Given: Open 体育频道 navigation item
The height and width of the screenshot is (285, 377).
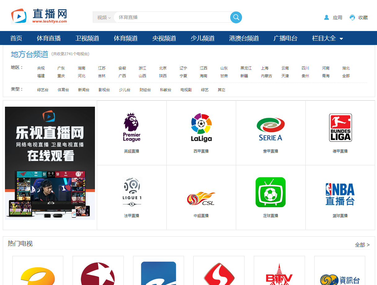Looking at the screenshot, I should click(126, 38).
